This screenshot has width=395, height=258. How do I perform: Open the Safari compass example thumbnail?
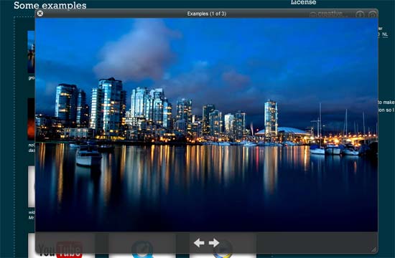(142, 246)
